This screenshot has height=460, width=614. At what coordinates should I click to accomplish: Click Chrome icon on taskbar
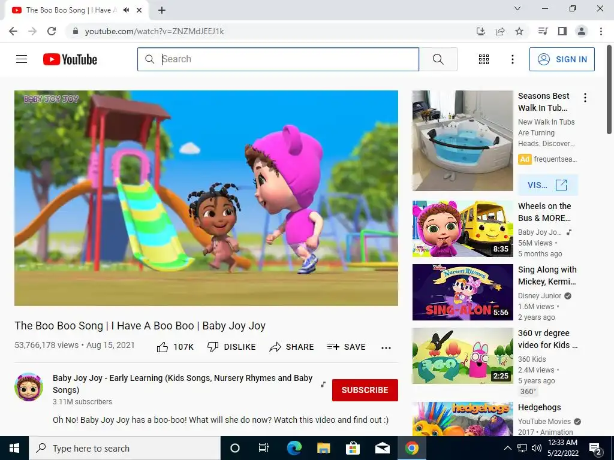tap(411, 448)
